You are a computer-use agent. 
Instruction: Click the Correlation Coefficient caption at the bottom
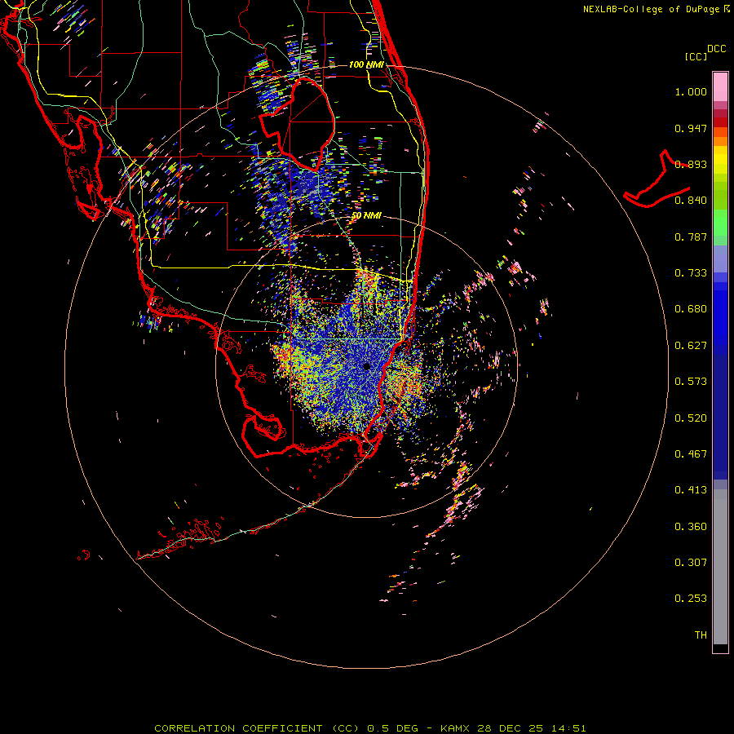(369, 728)
